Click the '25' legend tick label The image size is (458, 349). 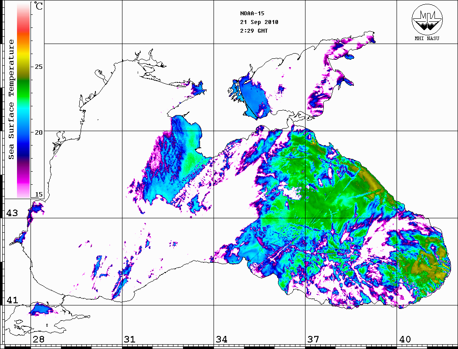click(38, 67)
